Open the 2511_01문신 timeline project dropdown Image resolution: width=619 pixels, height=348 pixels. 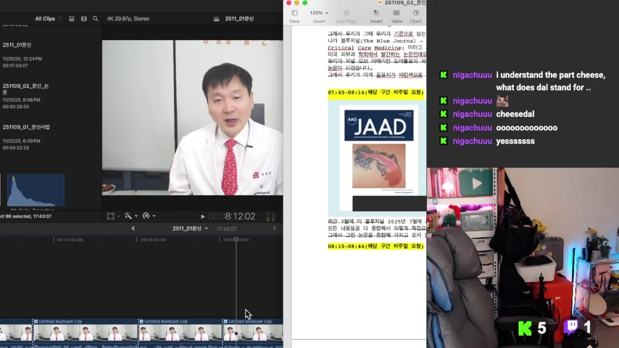[190, 229]
